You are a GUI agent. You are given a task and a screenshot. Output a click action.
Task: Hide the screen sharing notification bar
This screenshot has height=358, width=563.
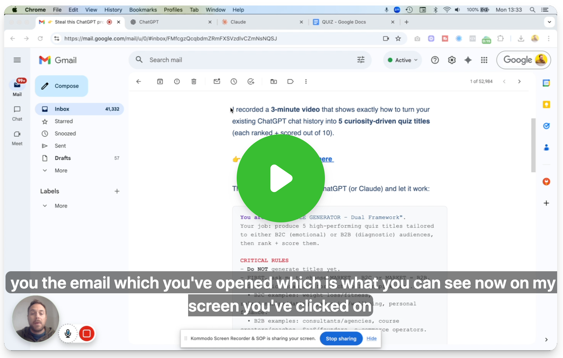pos(371,339)
